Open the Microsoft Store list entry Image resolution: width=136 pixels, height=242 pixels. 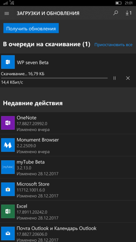(x=68, y=189)
